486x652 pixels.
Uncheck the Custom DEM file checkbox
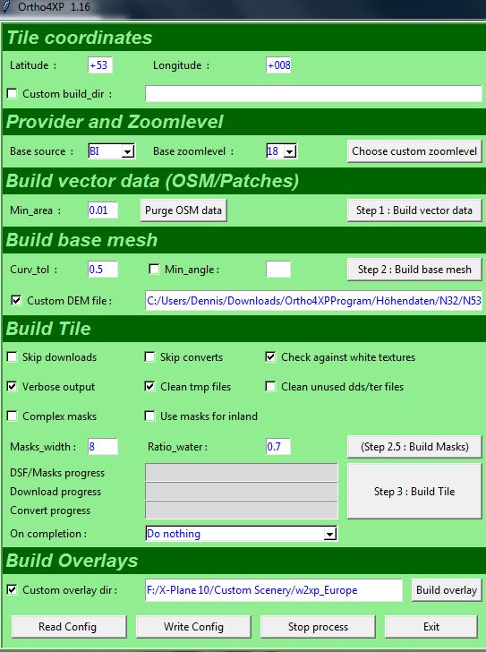[16, 300]
